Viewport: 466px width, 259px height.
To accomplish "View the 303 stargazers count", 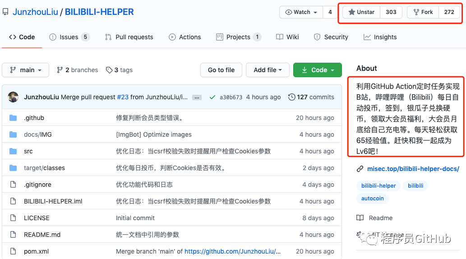I will tap(391, 12).
